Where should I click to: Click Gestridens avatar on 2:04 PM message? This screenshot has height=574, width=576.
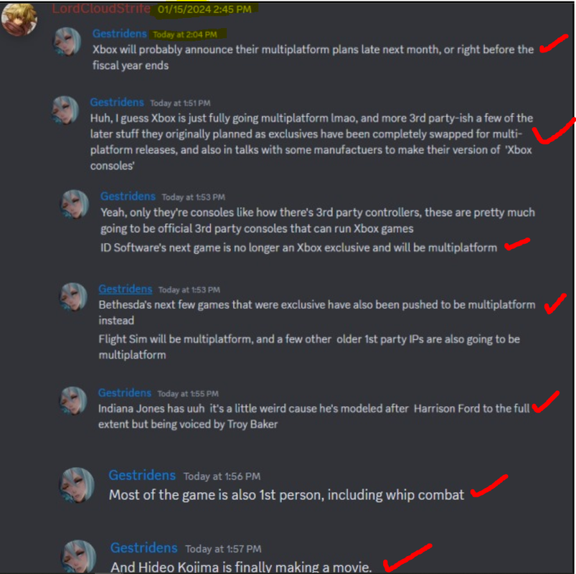(x=67, y=42)
